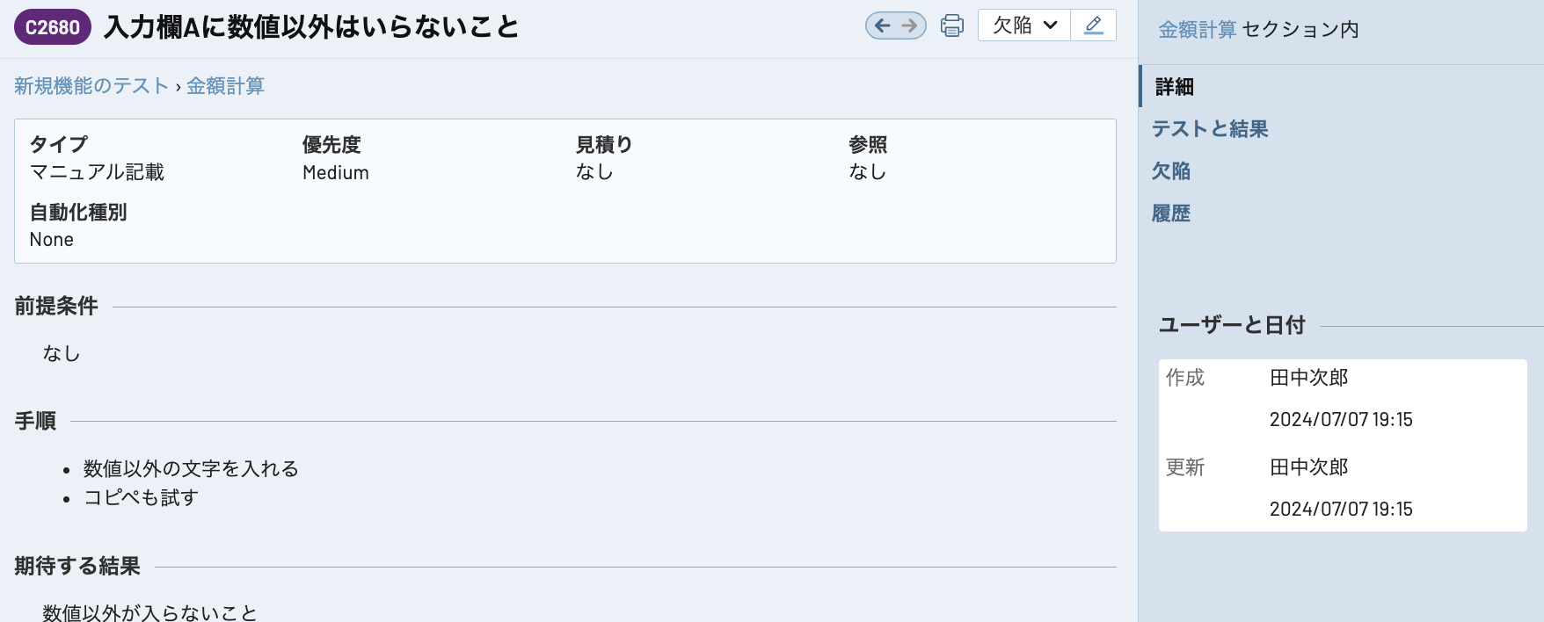The height and width of the screenshot is (622, 1544).
Task: Open the print view via printer icon
Action: [x=952, y=25]
